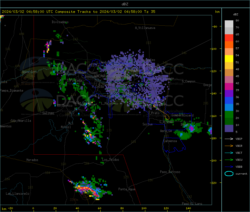The image size is (250, 212).
Task: Select the purple 5 dBZ color swatch
Action: 229,128
